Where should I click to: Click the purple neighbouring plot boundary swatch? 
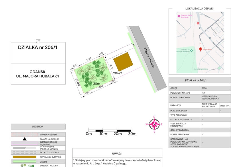click(25, 143)
